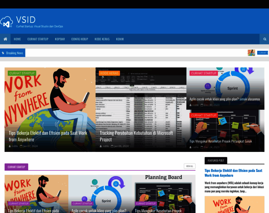
Task: Select CONFIG HIDUP in navigation
Action: [80, 39]
